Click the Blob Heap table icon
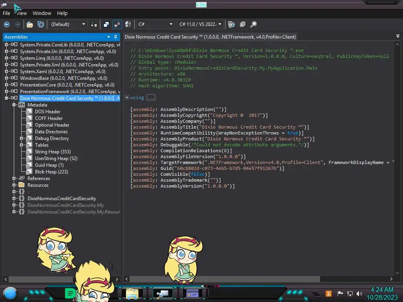Image resolution: width=403 pixels, height=302 pixels. pos(29,171)
